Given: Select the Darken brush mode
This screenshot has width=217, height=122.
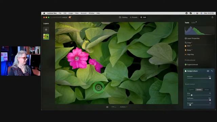Looking at the screenshot, I should [x=199, y=89].
